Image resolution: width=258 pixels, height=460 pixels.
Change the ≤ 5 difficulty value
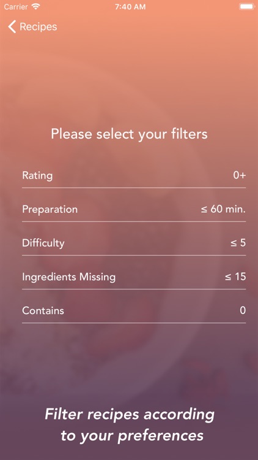(x=238, y=243)
